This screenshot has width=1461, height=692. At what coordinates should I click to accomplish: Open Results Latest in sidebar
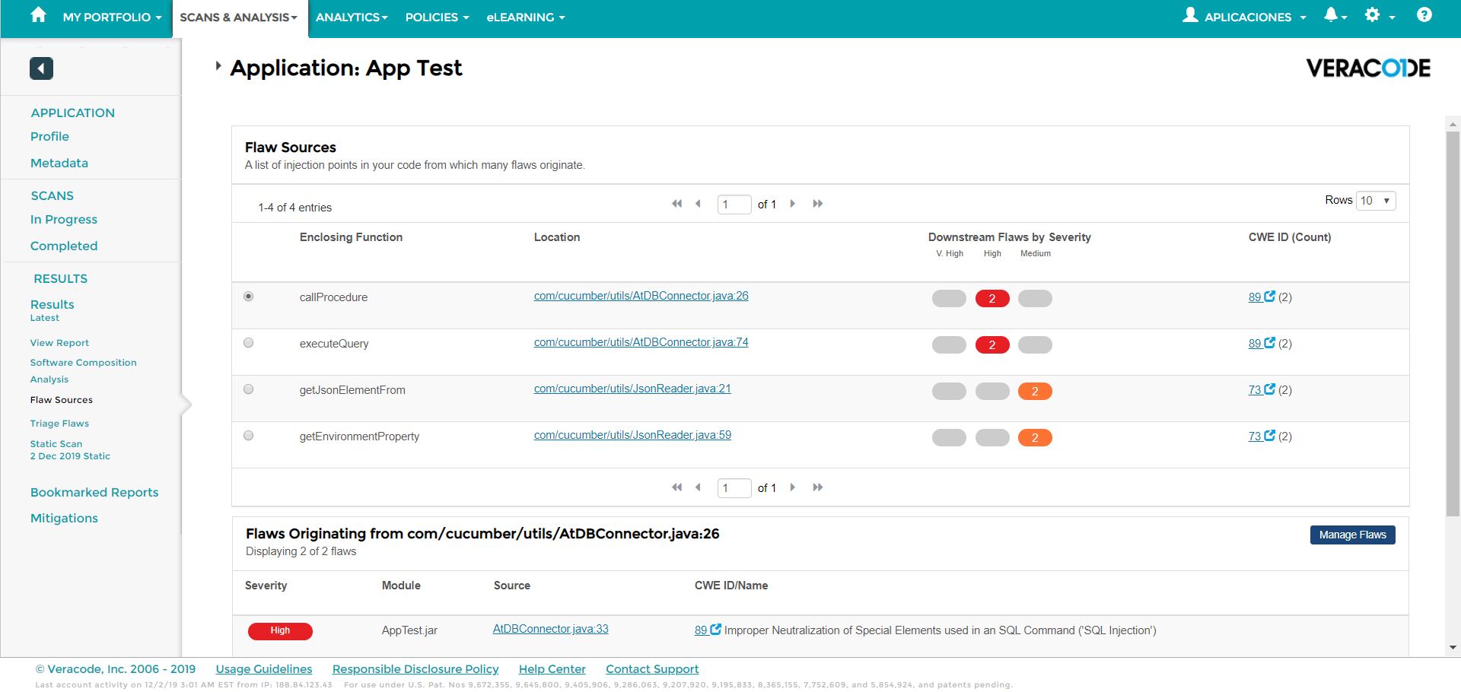coord(53,309)
